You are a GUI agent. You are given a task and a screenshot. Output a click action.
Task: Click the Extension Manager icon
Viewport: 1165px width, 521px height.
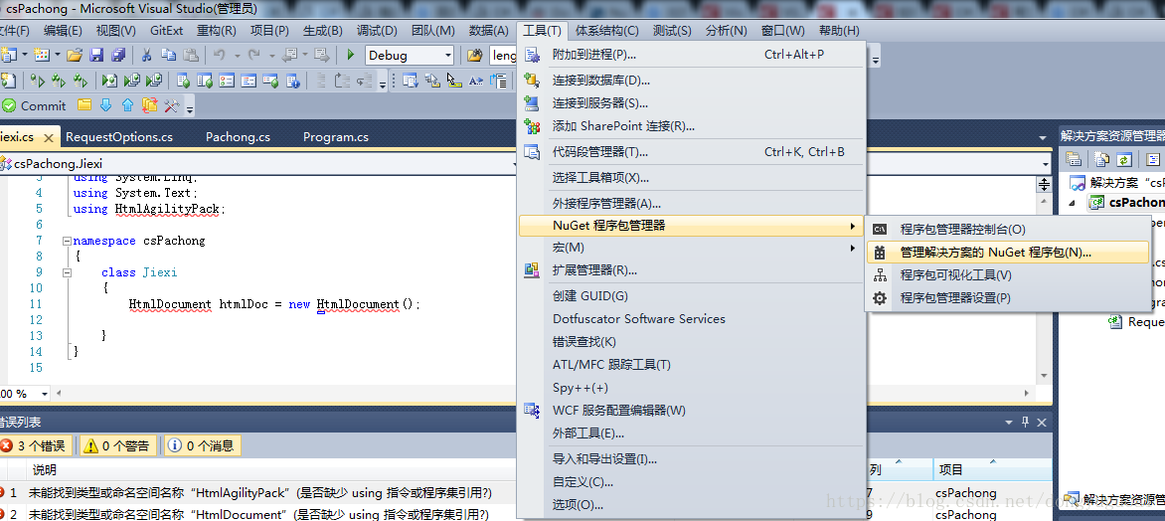532,270
